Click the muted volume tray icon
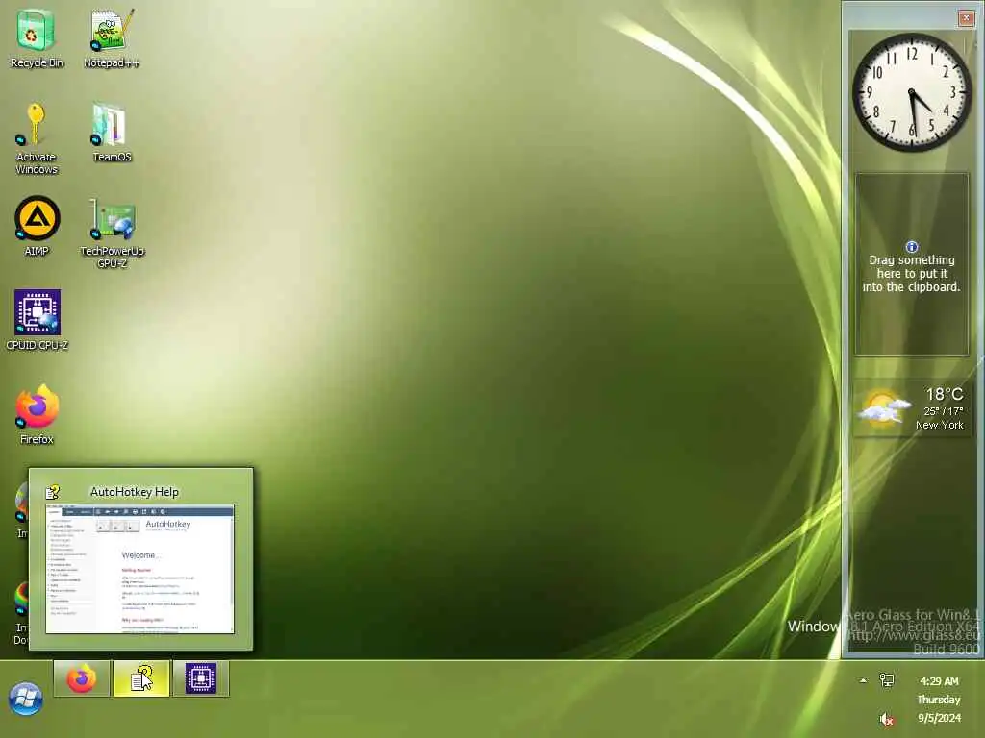The height and width of the screenshot is (738, 985). pyautogui.click(x=887, y=719)
